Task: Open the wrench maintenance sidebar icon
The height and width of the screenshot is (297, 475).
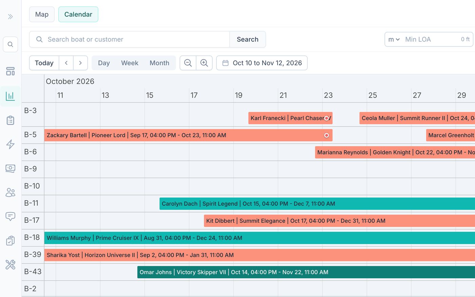Action: tap(11, 265)
